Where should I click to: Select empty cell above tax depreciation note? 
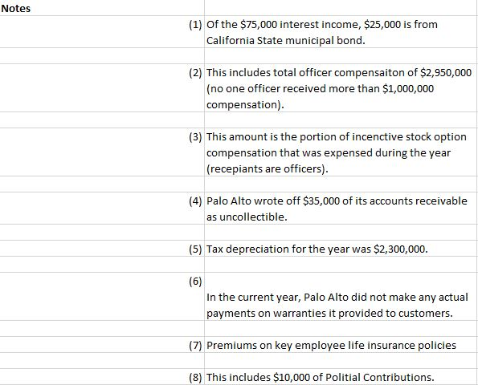341,233
